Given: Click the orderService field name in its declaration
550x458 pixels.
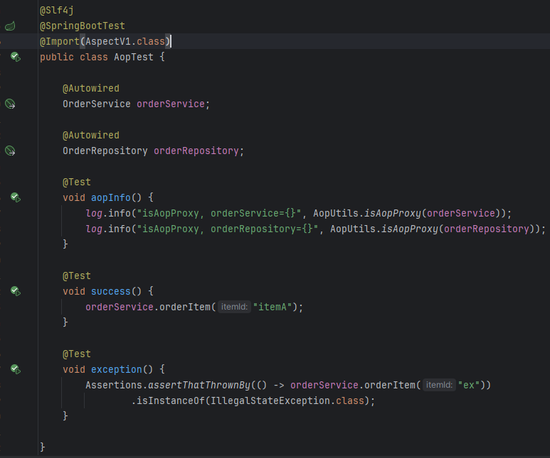Looking at the screenshot, I should click(171, 104).
